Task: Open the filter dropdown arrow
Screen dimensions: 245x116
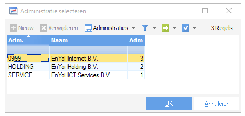Action: pos(154,28)
